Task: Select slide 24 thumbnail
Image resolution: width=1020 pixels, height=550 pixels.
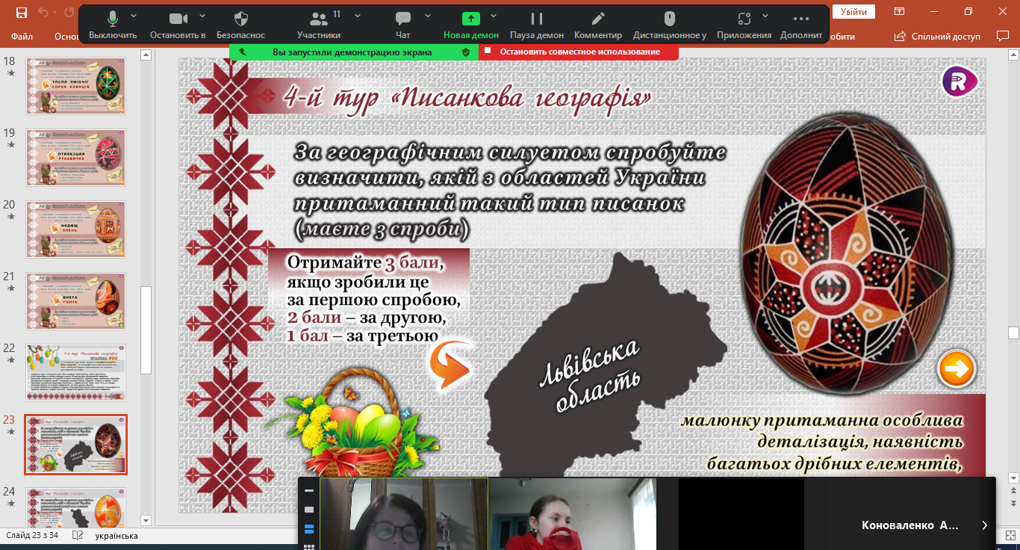Action: pyautogui.click(x=75, y=506)
